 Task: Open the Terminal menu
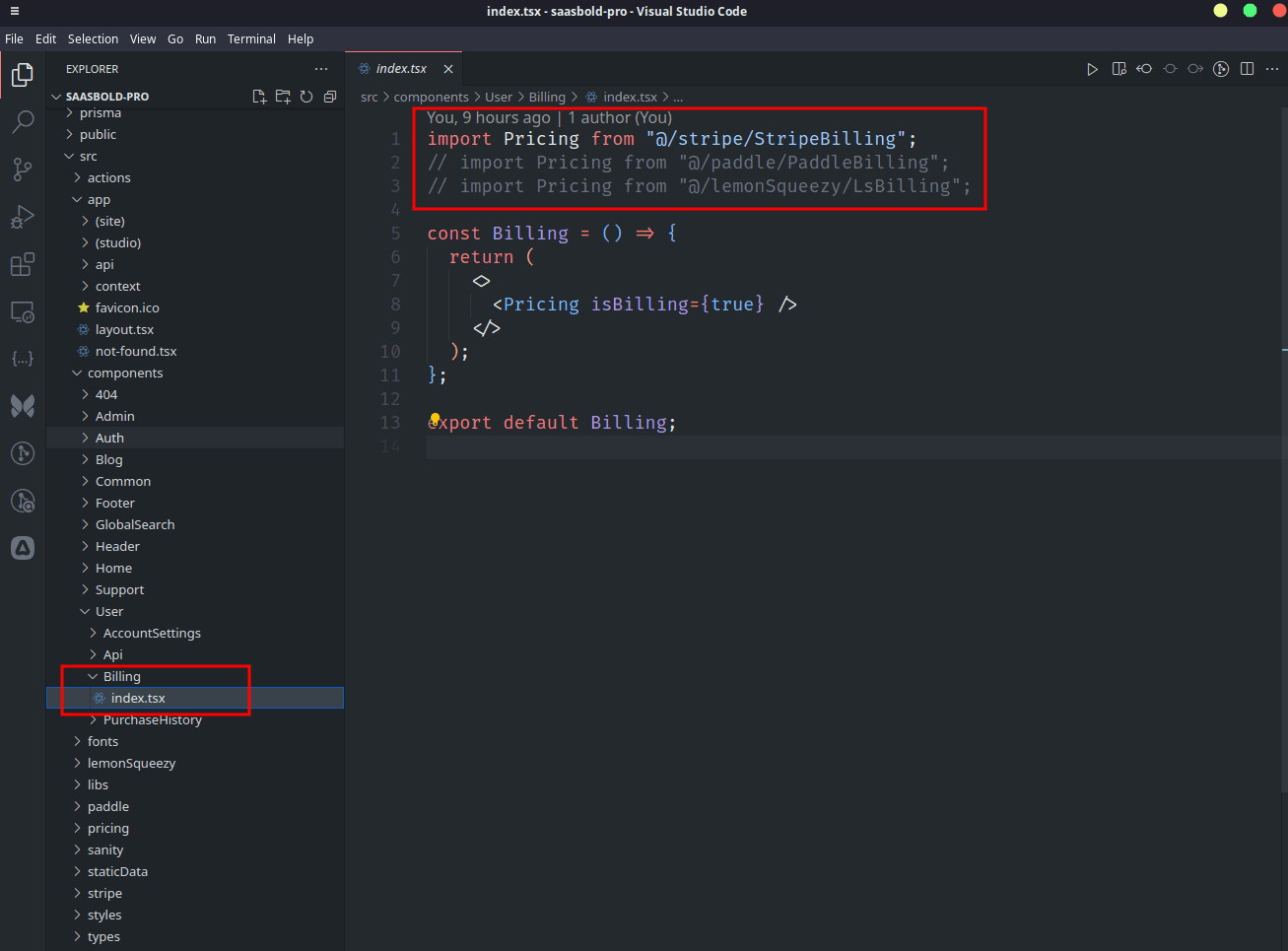click(251, 38)
